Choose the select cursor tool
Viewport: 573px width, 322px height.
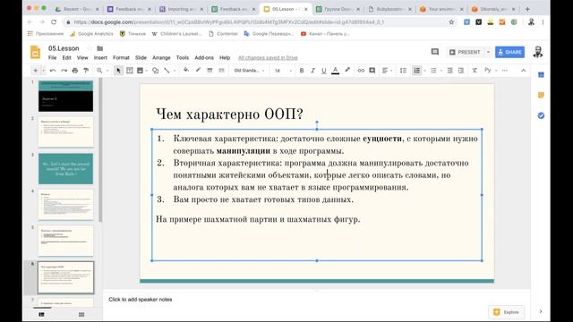(118, 71)
